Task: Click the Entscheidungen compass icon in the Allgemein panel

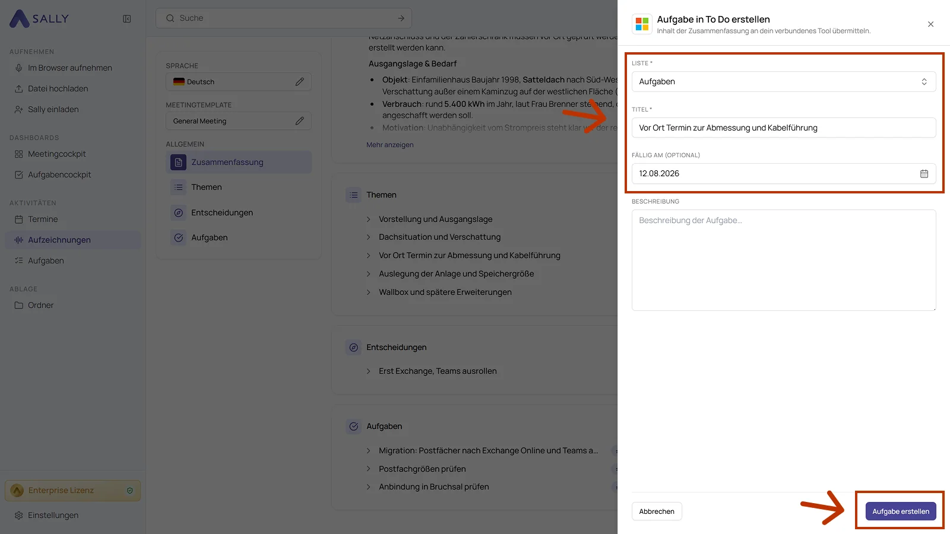Action: (x=178, y=212)
